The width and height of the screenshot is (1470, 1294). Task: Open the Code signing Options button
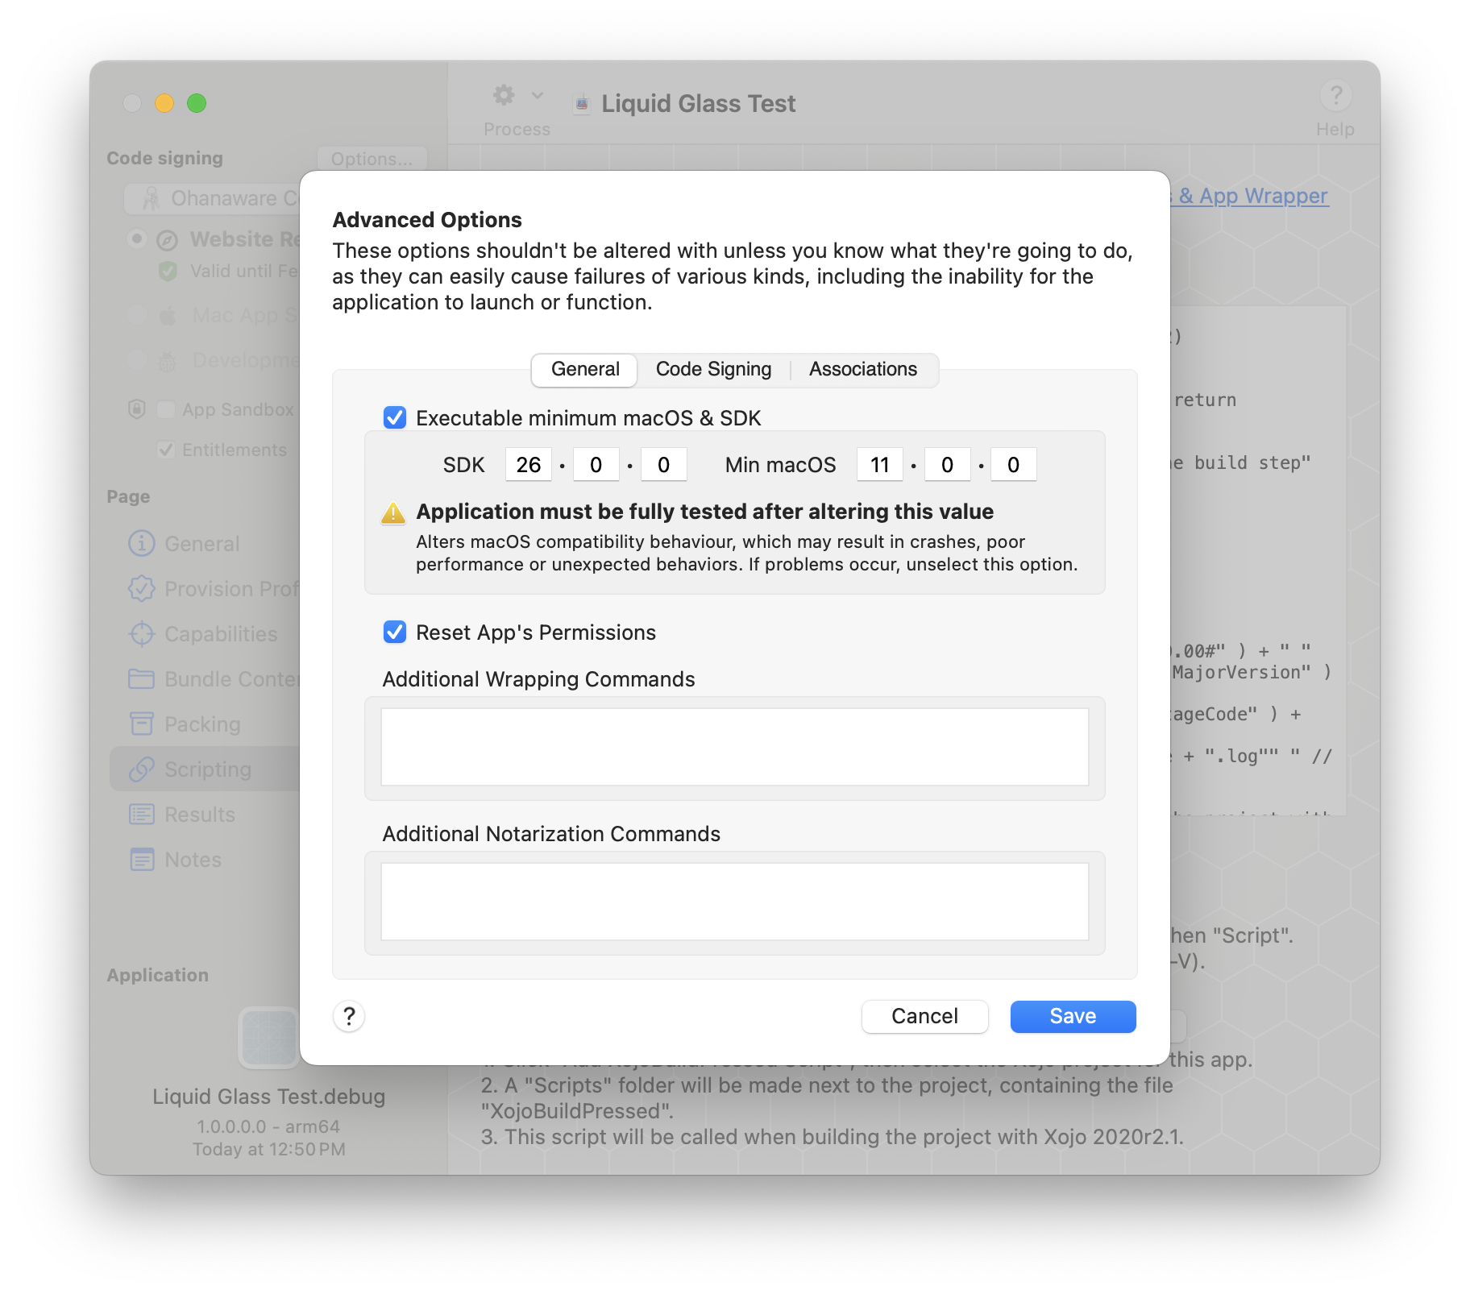pos(372,159)
